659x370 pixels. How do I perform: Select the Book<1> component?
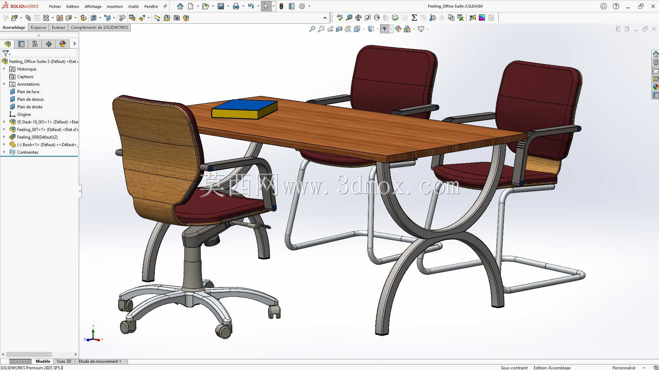tap(44, 144)
